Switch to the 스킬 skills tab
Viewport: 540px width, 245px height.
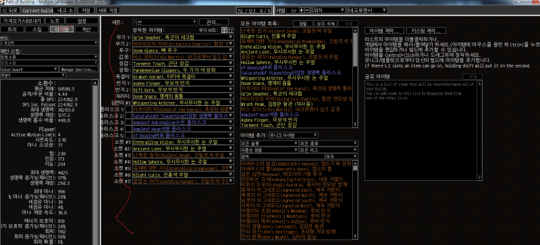click(x=36, y=29)
